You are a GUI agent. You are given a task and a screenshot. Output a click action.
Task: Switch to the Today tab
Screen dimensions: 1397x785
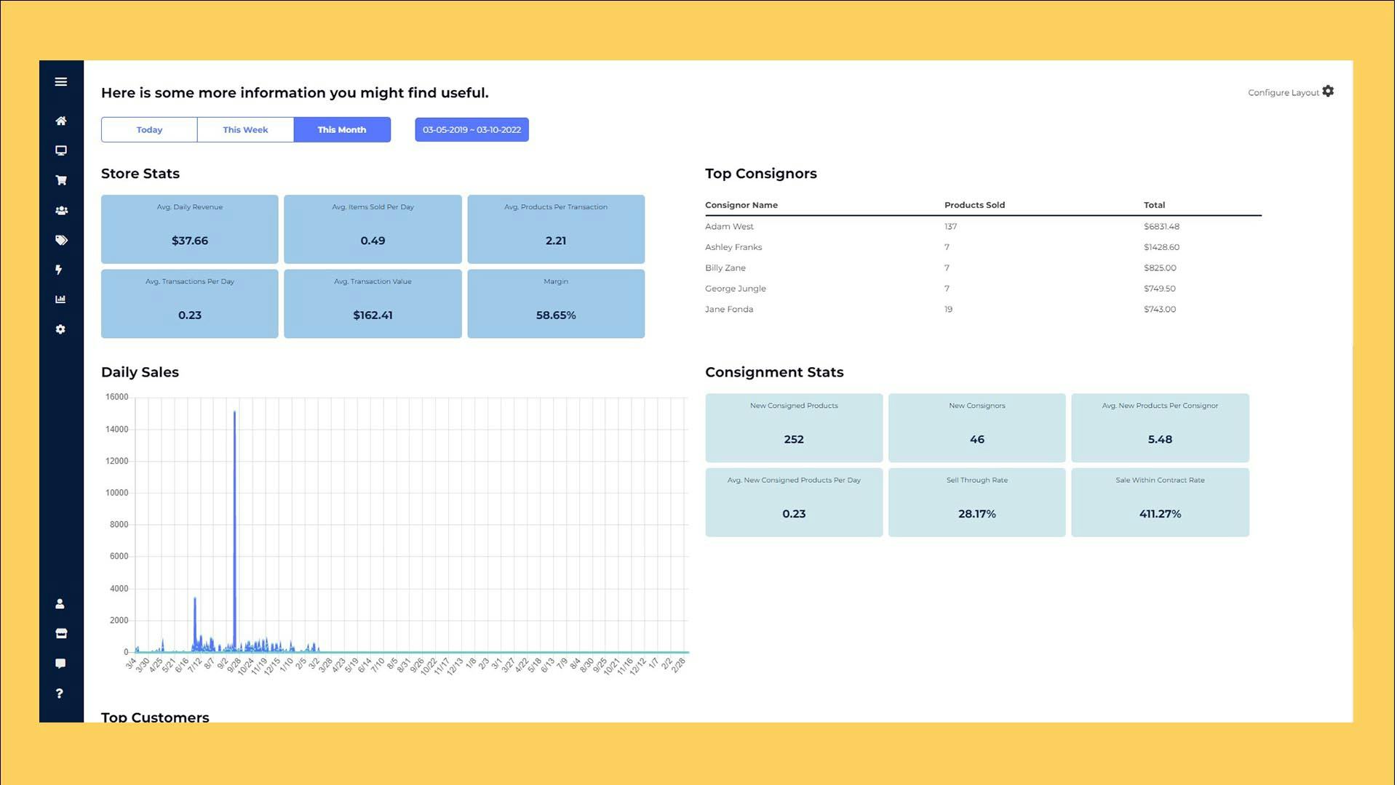149,130
